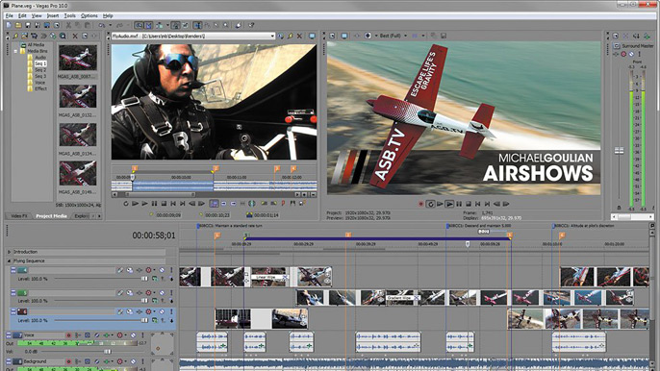Click the globe icon in trimmer toolbar
This screenshot has width=660, height=371.
coord(252,204)
